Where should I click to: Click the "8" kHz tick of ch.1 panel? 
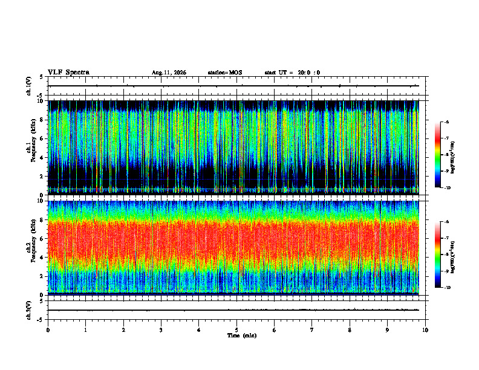pos(43,120)
